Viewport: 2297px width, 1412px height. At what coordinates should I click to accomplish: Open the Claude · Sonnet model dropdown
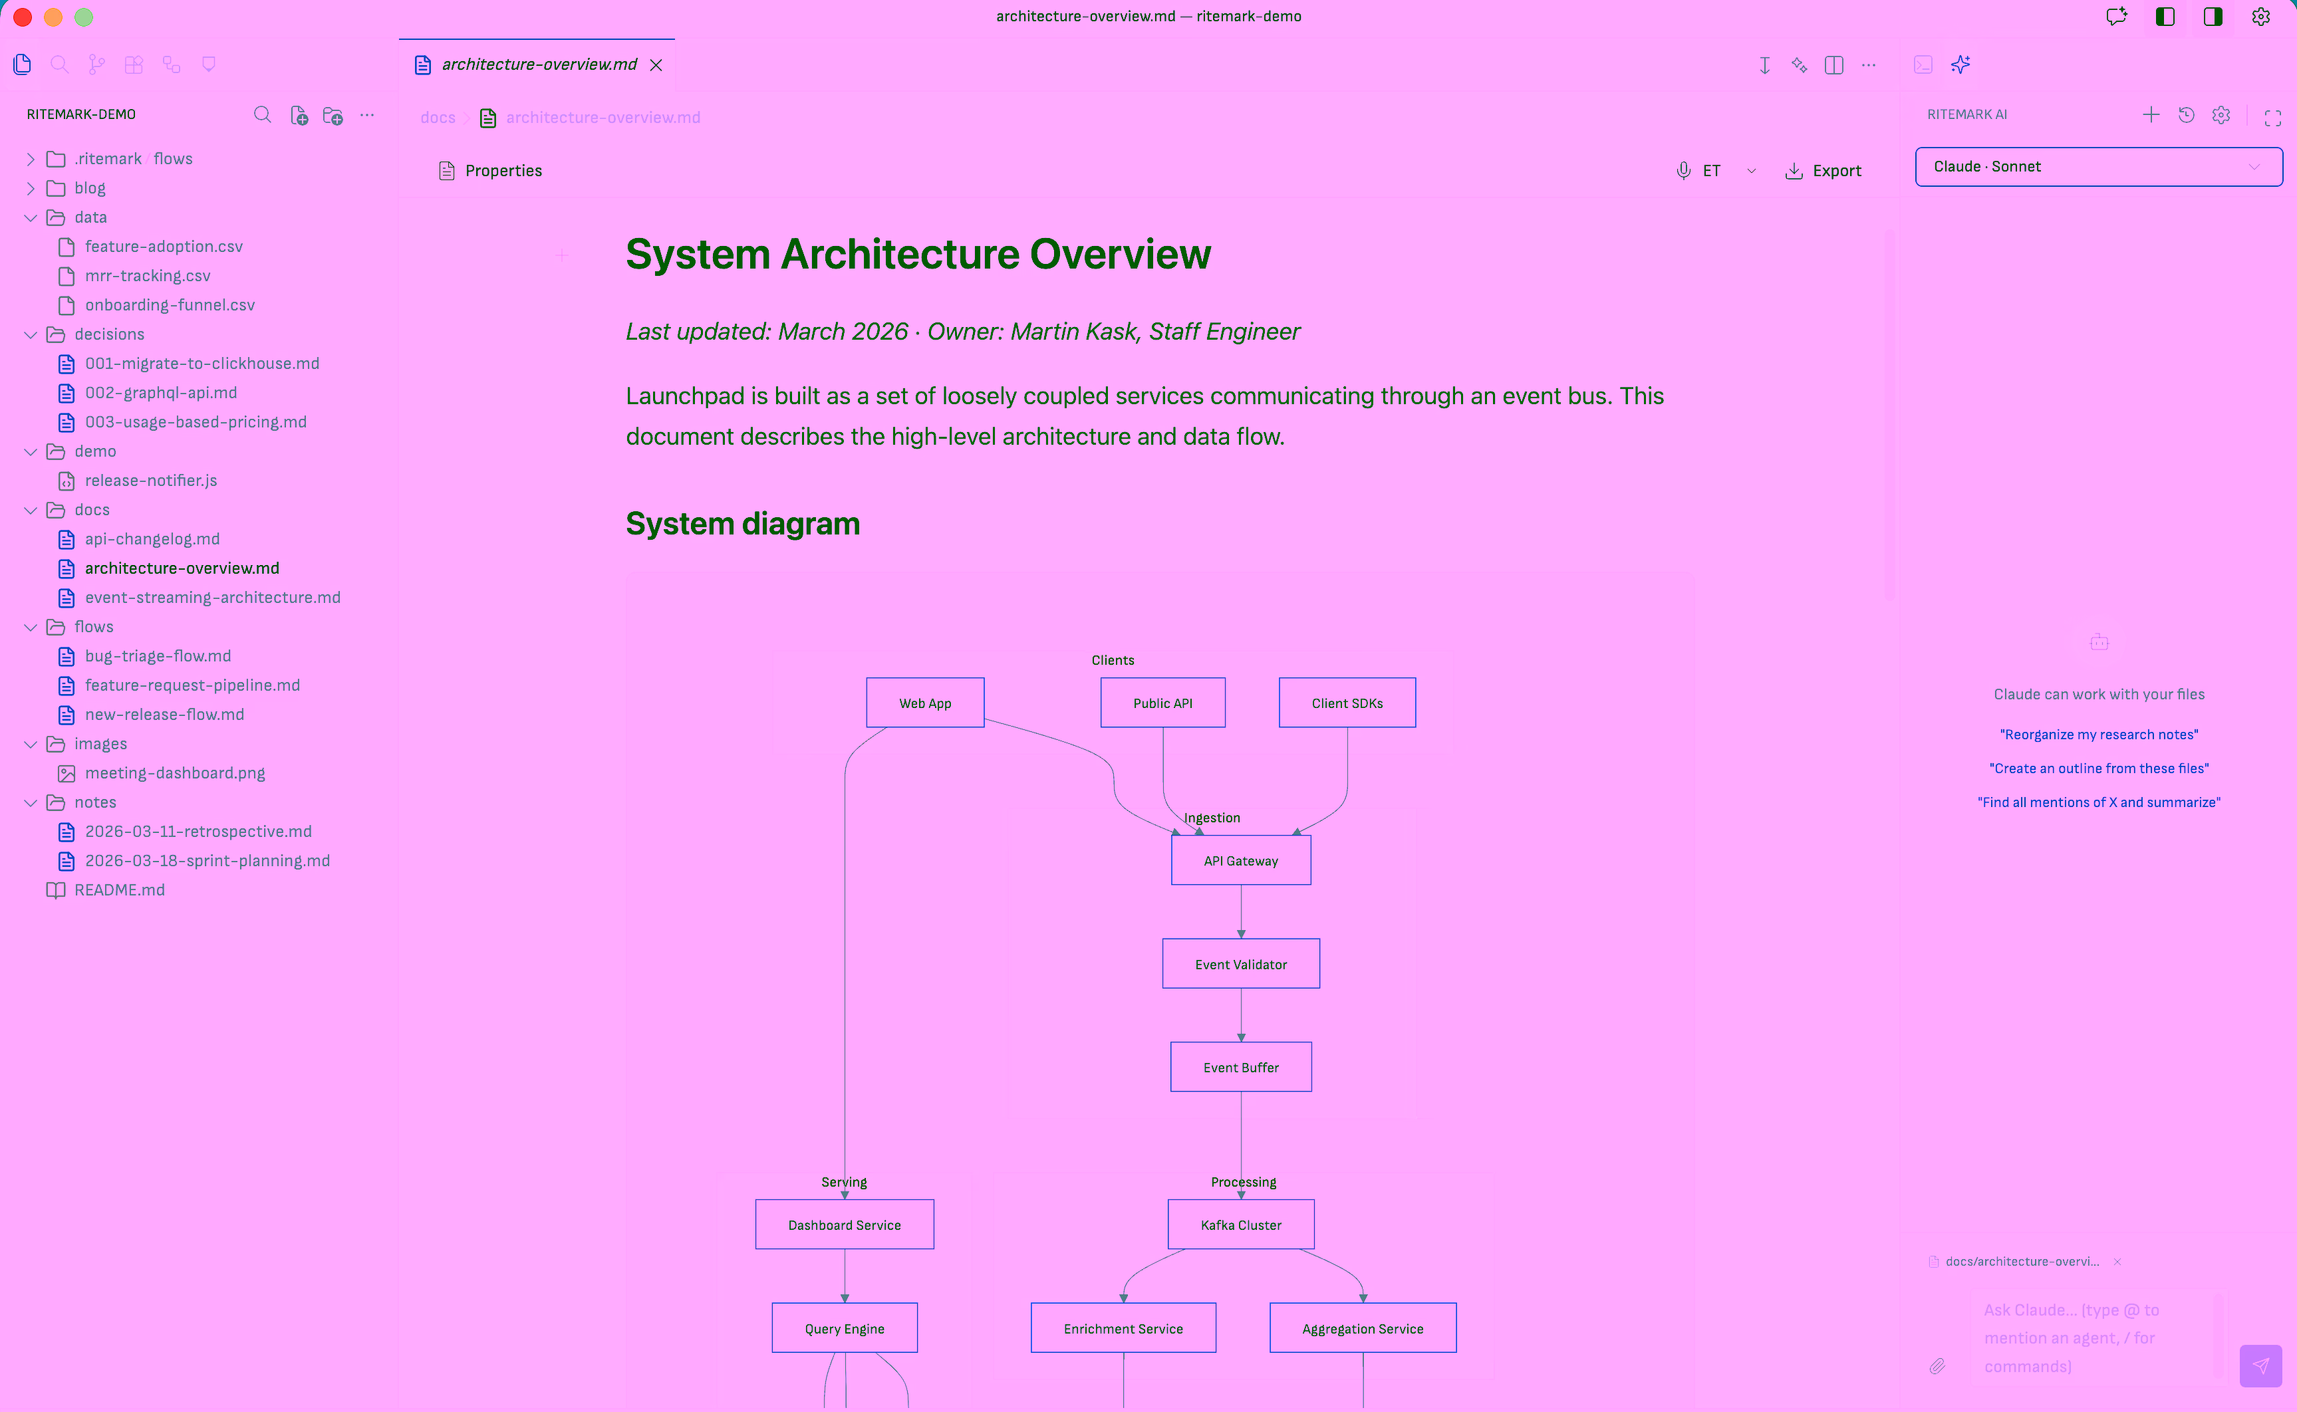[2098, 166]
